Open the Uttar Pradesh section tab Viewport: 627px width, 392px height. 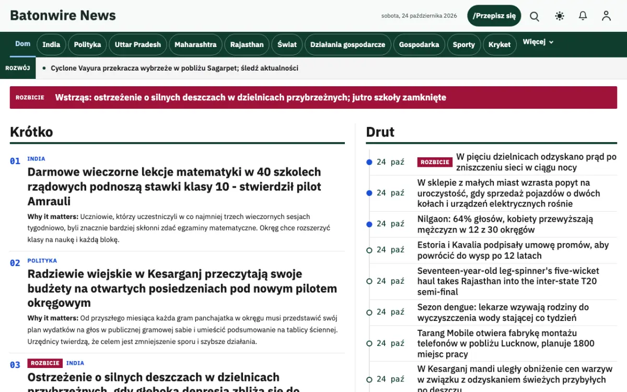(x=138, y=44)
